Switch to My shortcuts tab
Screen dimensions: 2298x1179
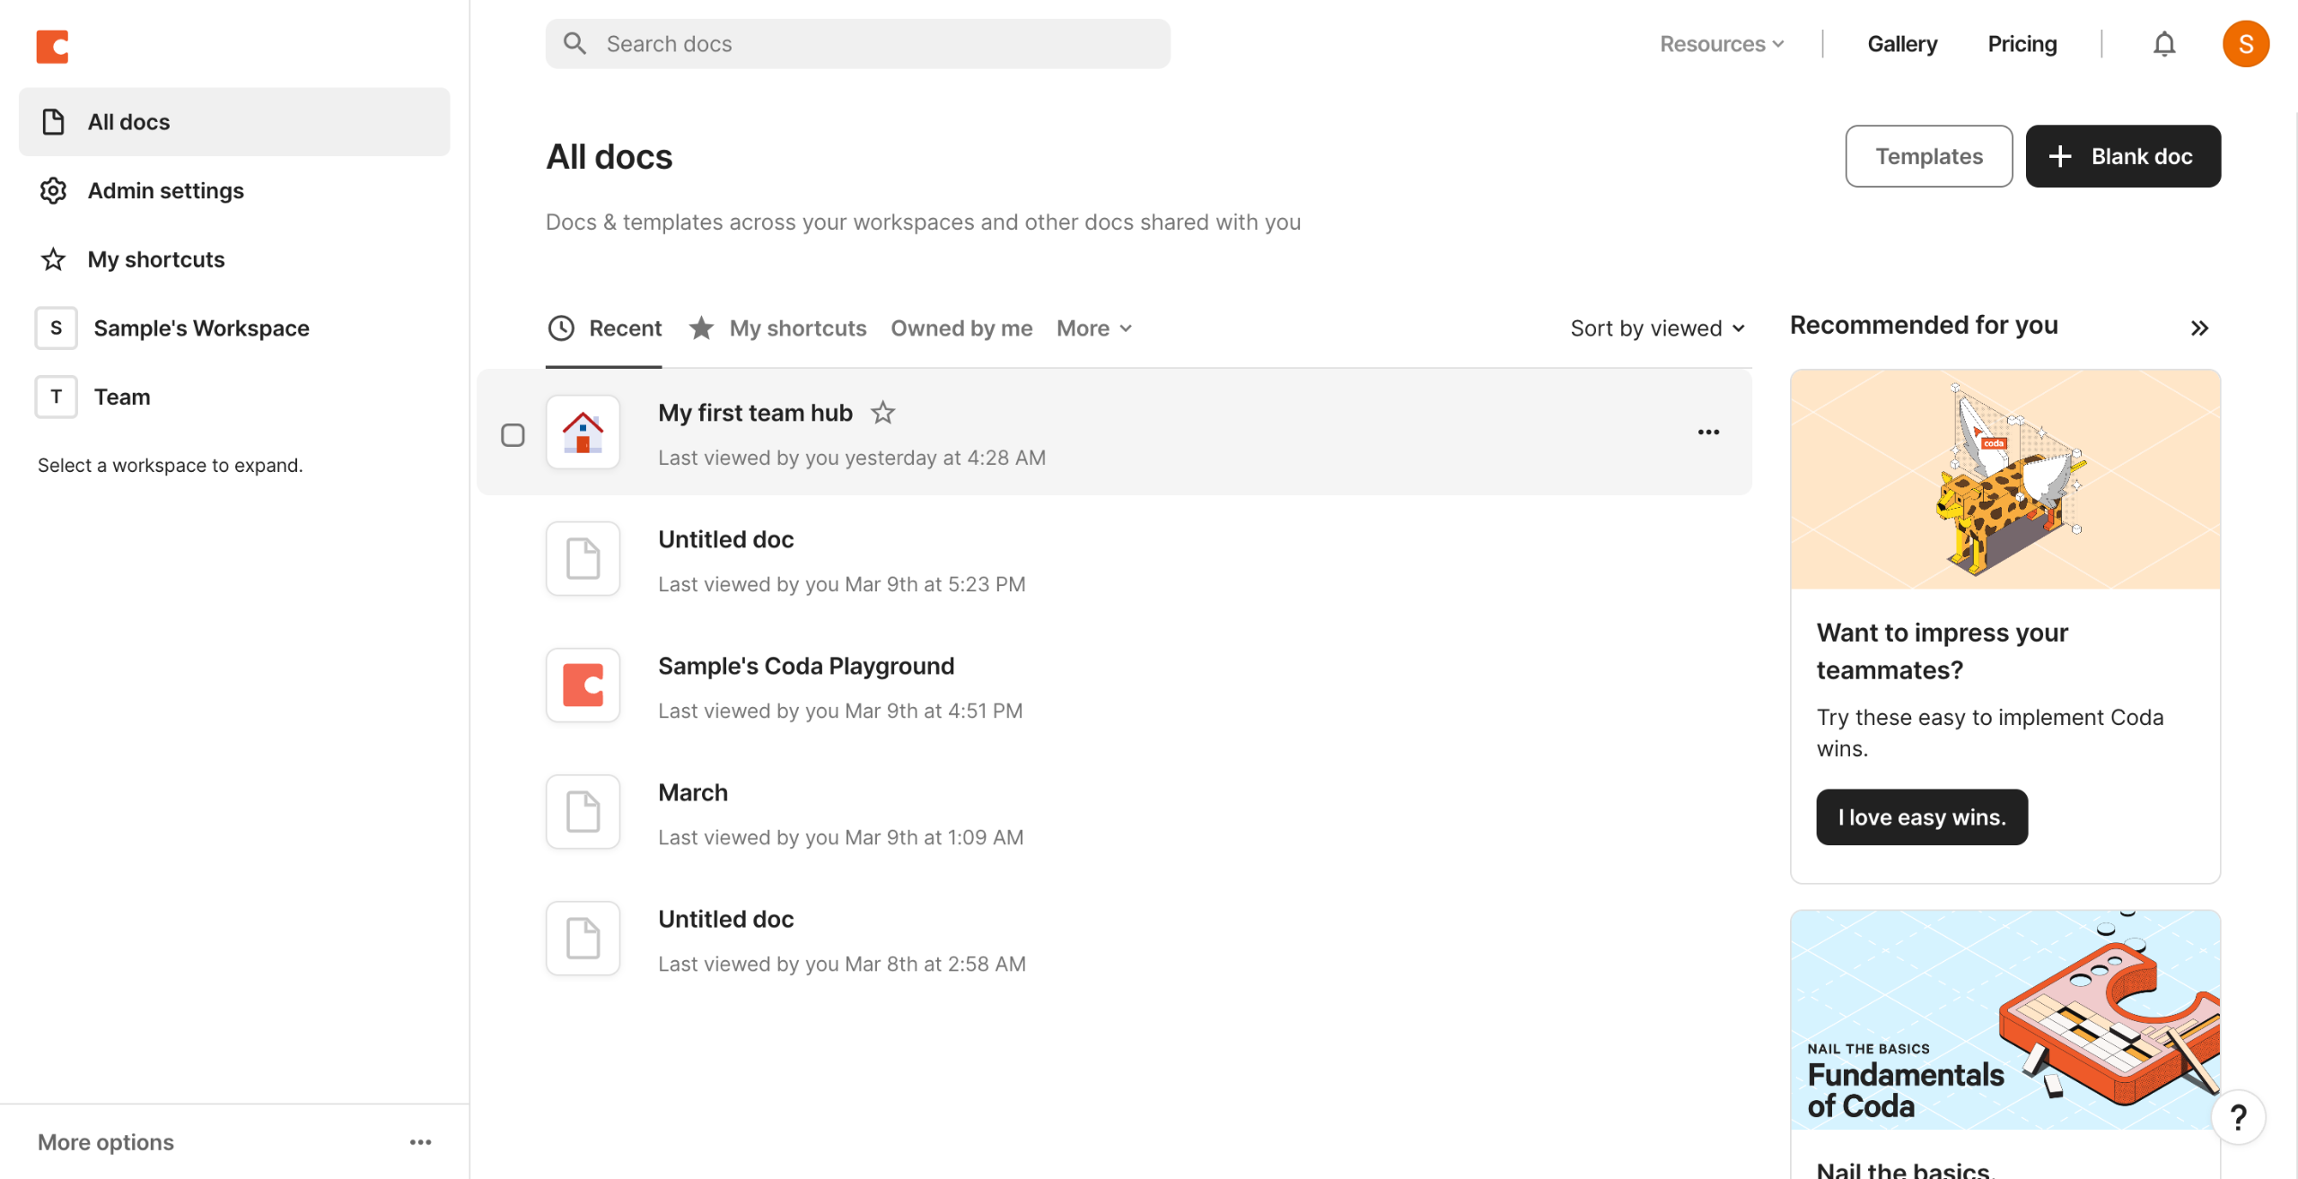[796, 328]
